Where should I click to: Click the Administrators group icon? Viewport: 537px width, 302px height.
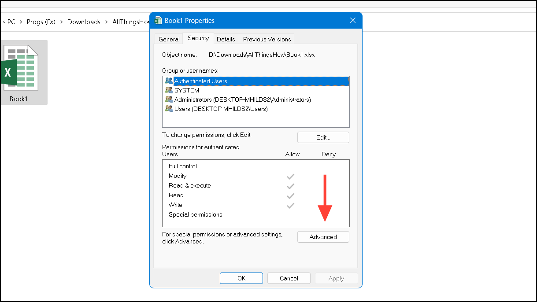169,99
